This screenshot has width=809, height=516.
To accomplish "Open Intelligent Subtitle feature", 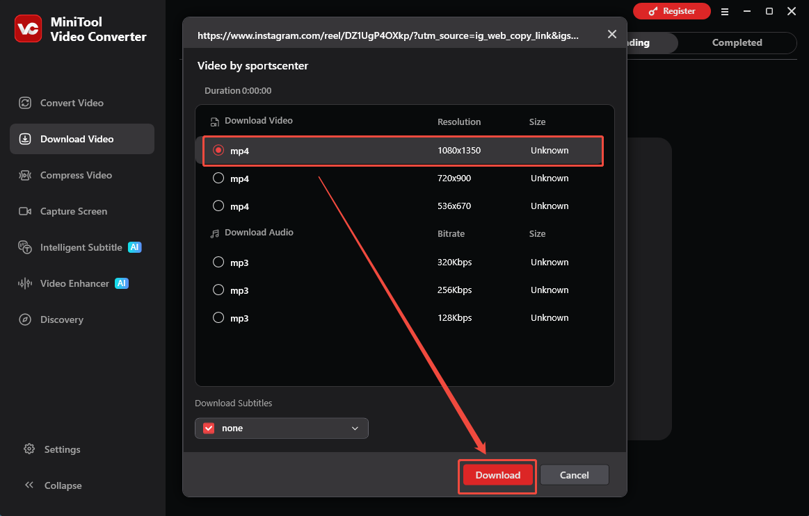I will (82, 247).
